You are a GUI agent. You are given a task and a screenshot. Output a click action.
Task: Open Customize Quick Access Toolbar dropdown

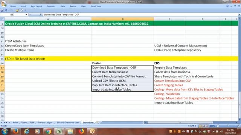coord(25,10)
